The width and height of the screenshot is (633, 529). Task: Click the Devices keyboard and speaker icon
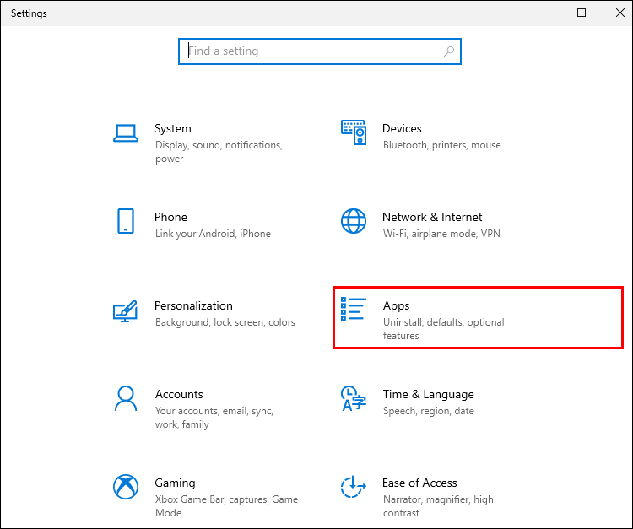point(354,132)
